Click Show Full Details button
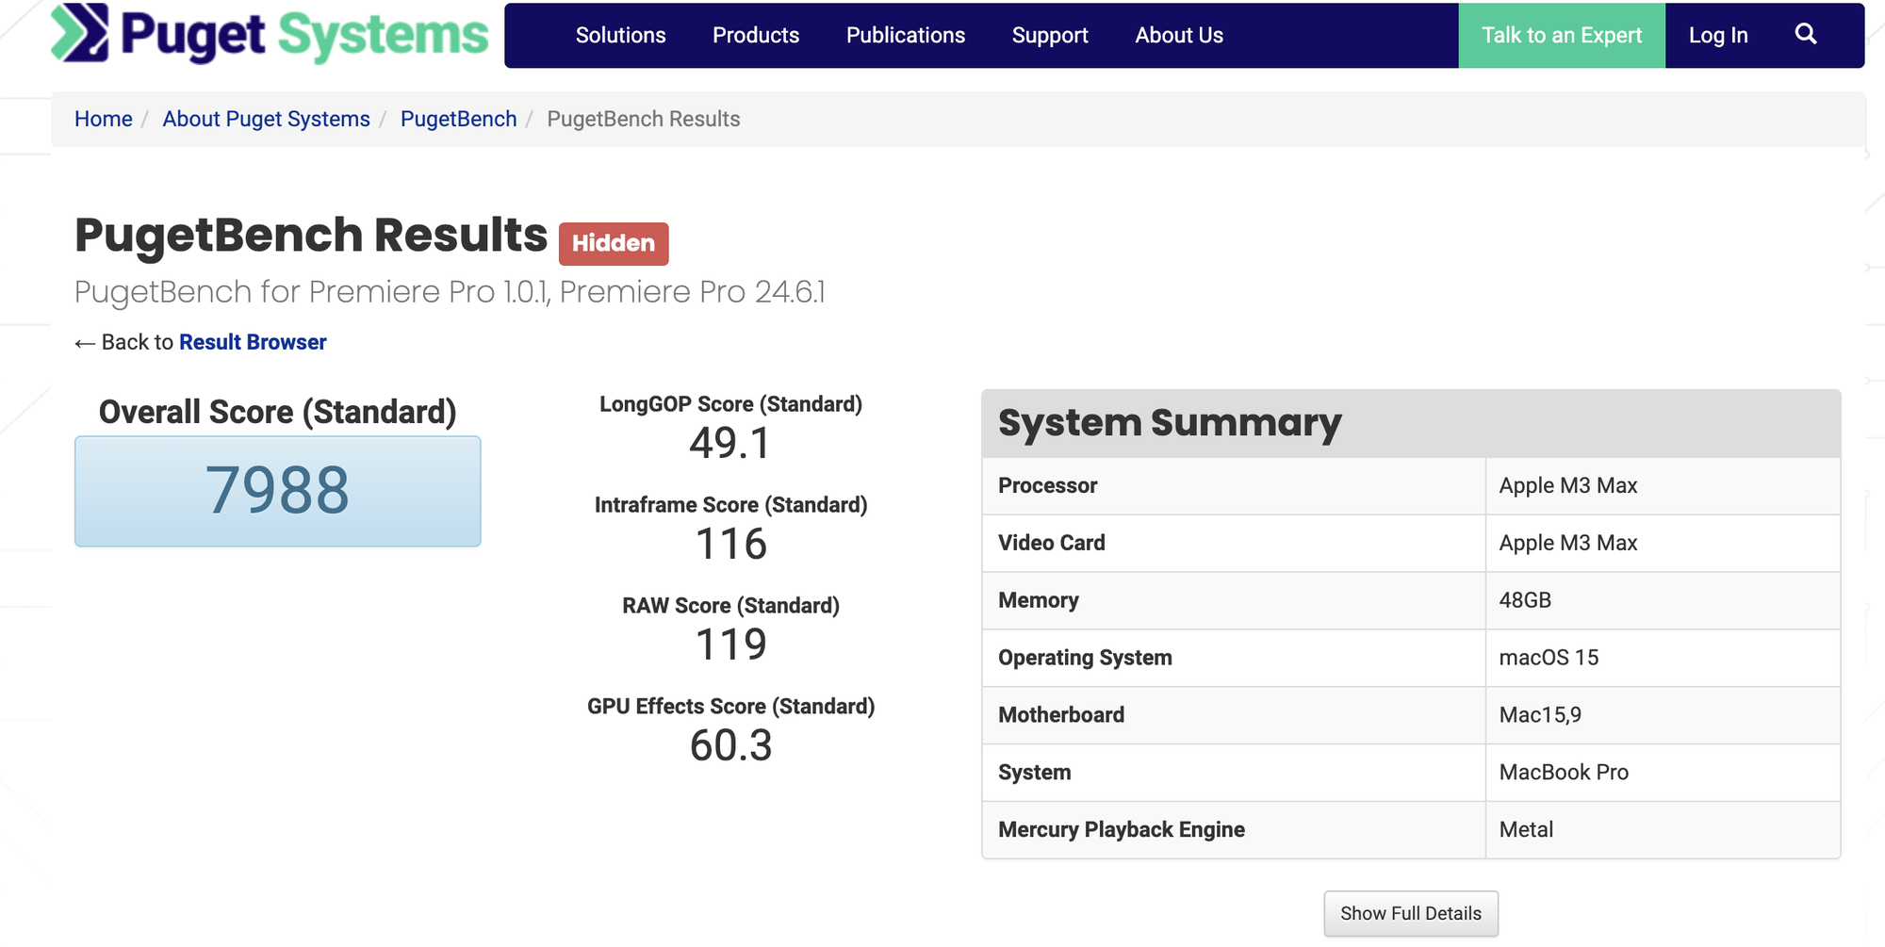1885x947 pixels. [1411, 913]
